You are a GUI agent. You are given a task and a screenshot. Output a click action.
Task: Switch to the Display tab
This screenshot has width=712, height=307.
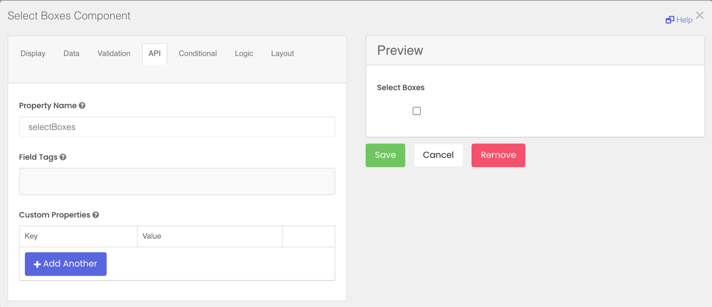[x=33, y=53]
